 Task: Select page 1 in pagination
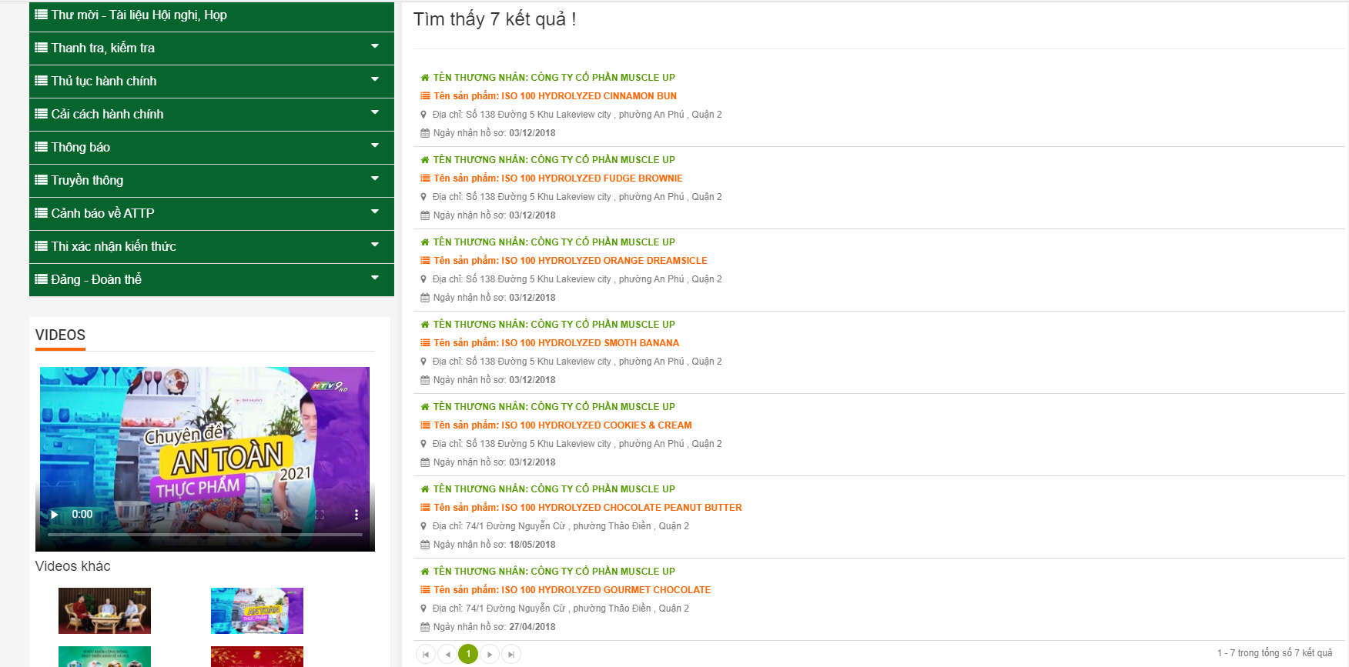pyautogui.click(x=468, y=654)
